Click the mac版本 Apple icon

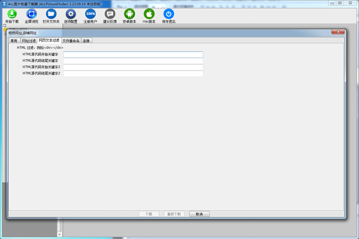(149, 14)
